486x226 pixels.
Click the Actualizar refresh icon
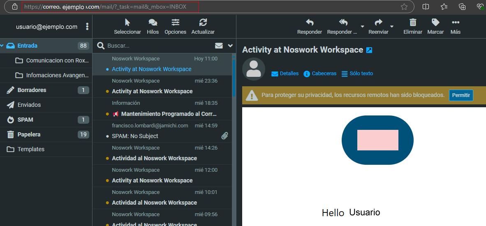203,23
